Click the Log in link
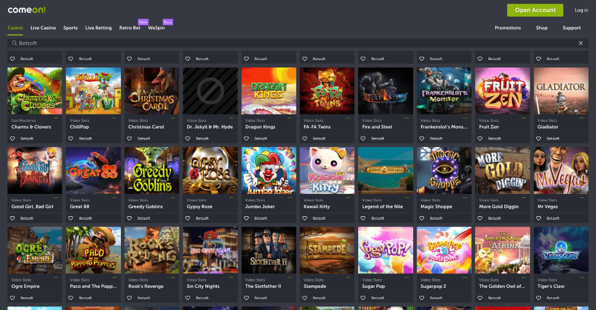Image resolution: width=596 pixels, height=310 pixels. point(581,10)
